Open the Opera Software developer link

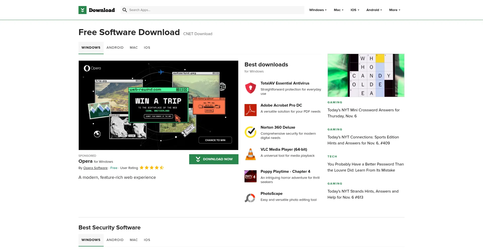coord(95,168)
